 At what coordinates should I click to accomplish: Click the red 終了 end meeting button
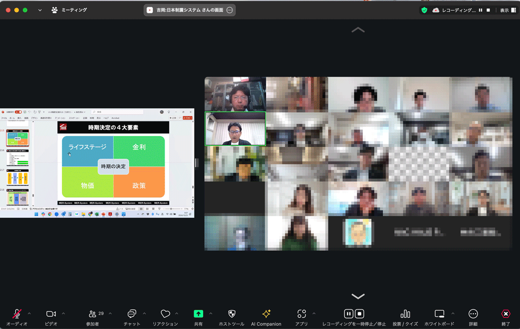pos(506,314)
